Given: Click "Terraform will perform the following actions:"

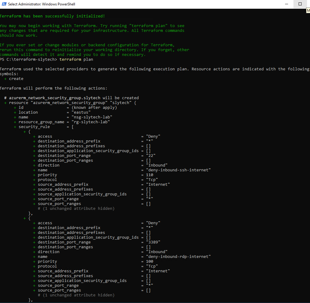Looking at the screenshot, I should click(53, 88).
